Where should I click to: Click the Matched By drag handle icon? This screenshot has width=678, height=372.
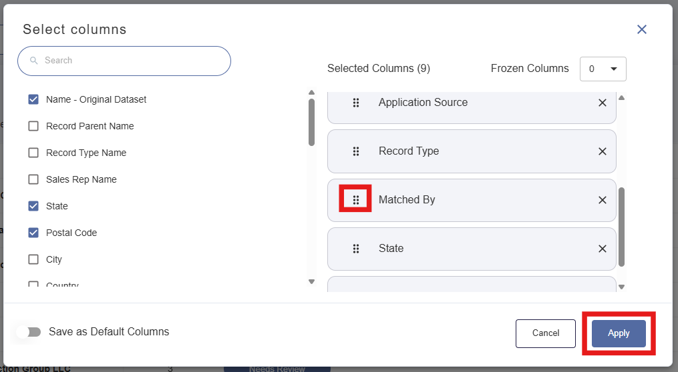tap(356, 200)
